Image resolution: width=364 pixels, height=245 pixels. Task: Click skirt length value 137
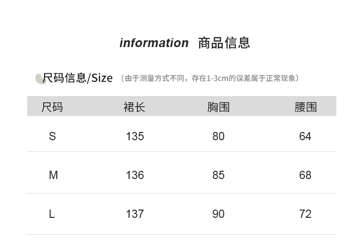[x=135, y=214]
